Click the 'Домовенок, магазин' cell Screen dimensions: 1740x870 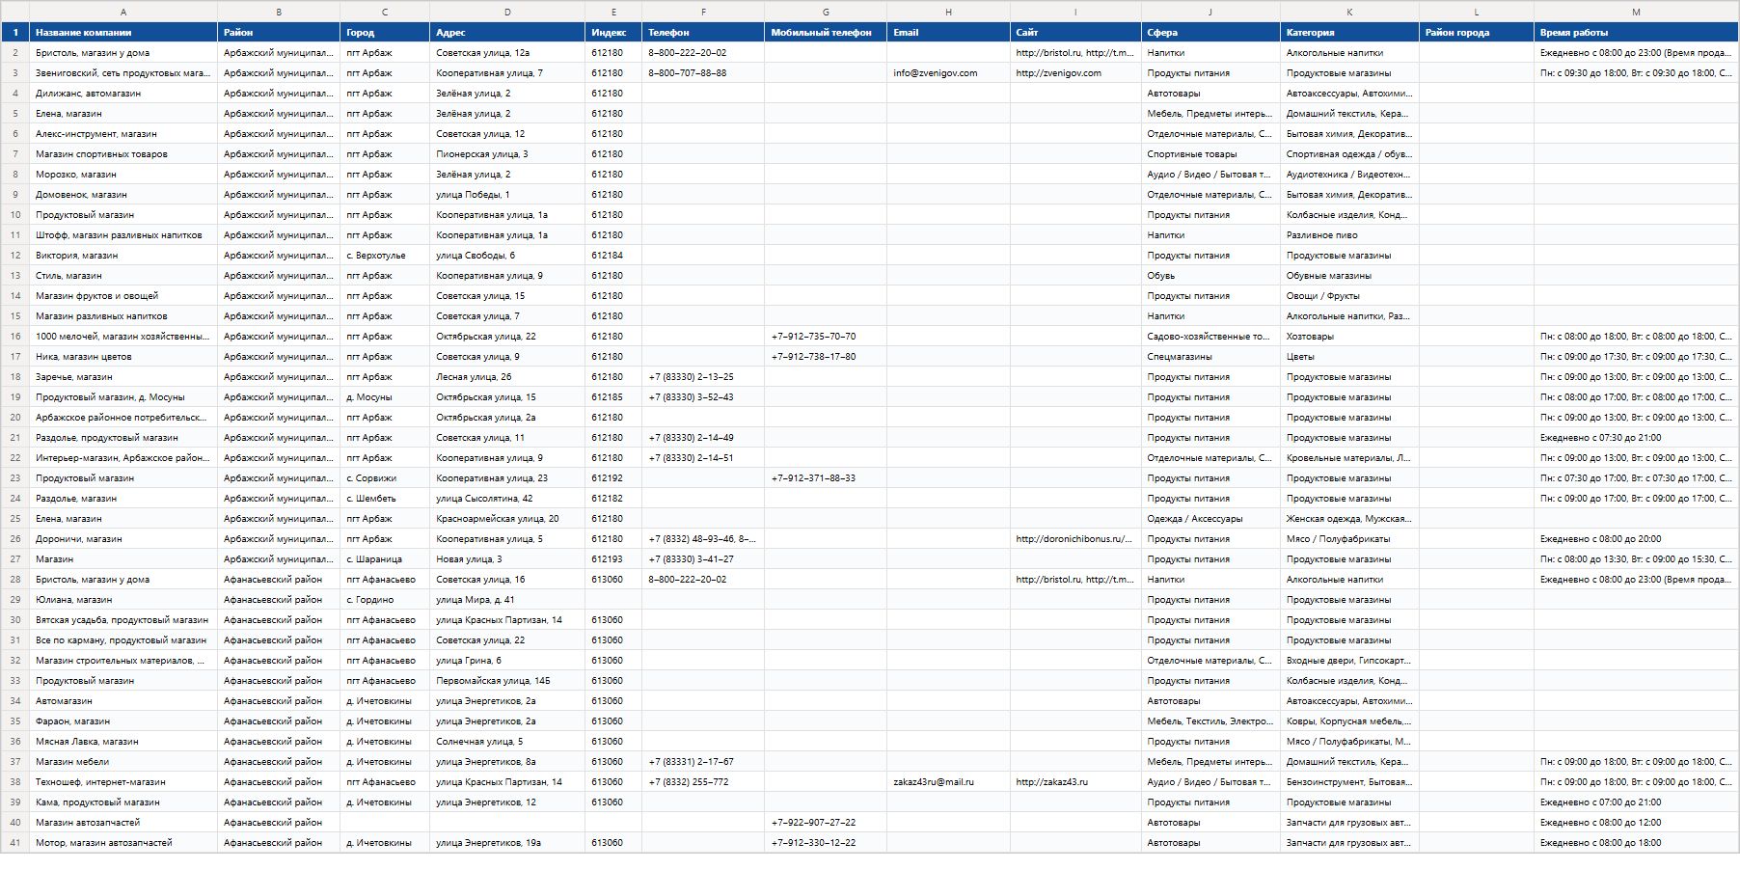123,195
